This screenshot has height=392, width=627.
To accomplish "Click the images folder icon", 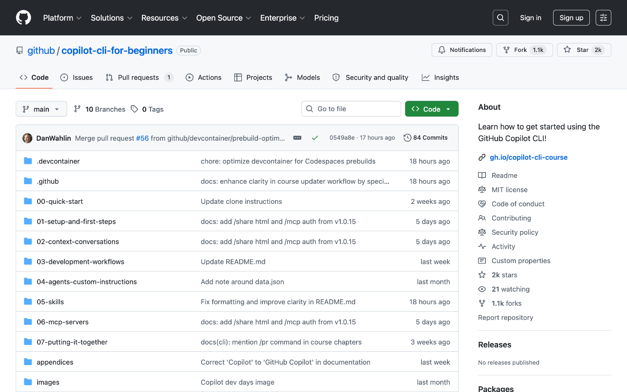I will 28,382.
